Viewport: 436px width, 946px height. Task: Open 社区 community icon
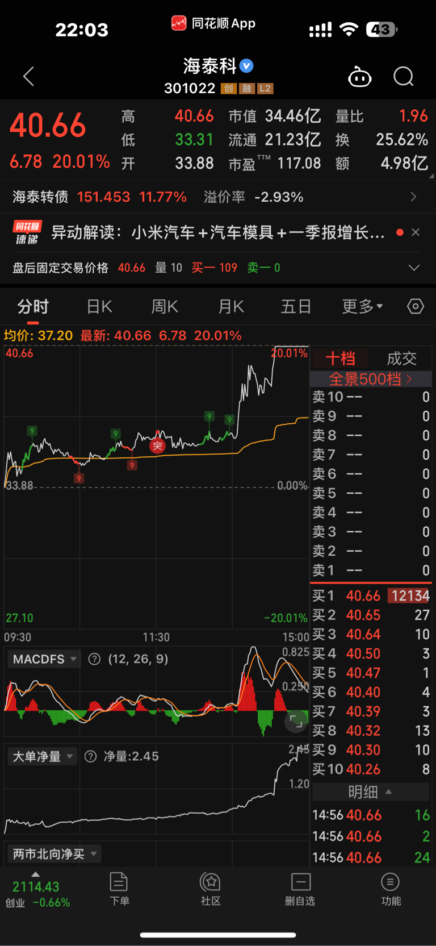[211, 889]
